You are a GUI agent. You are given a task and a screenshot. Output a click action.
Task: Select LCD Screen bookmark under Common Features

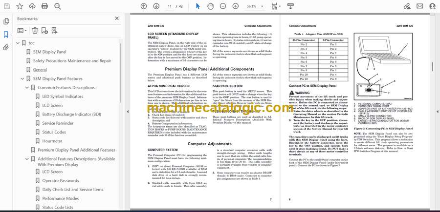[x=52, y=105]
